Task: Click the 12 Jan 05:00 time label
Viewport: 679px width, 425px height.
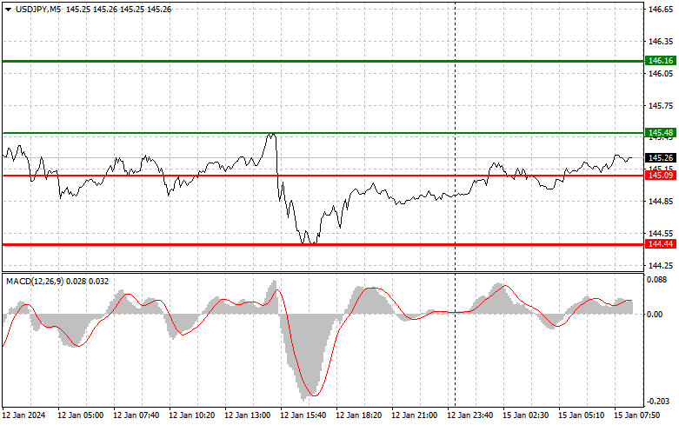Action: [81, 415]
